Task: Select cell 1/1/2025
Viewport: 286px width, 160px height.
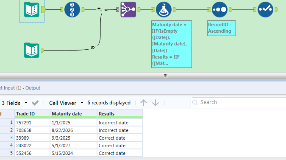Action: tap(73, 123)
